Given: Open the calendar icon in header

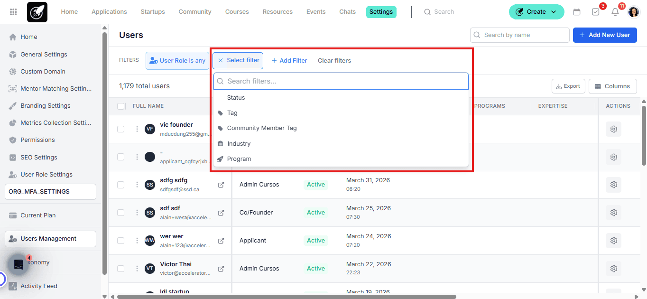Looking at the screenshot, I should [x=577, y=12].
